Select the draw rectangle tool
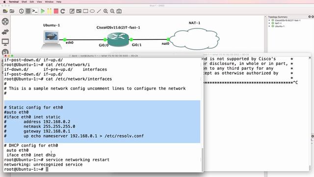 85,11
